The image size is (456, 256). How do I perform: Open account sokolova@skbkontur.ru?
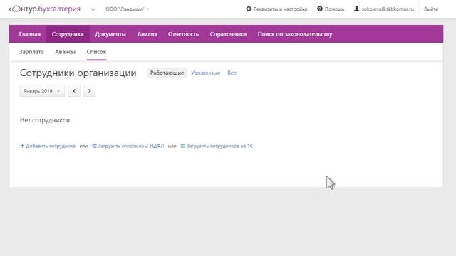[x=388, y=9]
